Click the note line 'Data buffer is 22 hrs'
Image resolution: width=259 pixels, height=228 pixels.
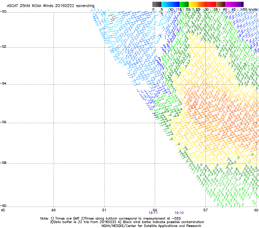pos(71,222)
